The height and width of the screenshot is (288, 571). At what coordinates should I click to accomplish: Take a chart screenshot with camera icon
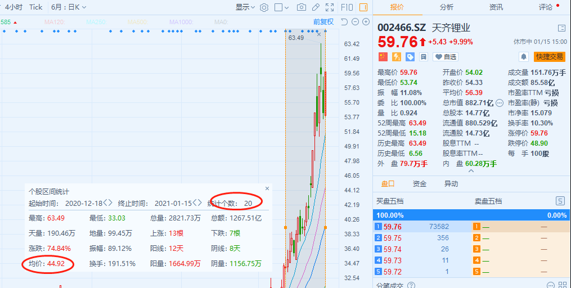coord(301,7)
